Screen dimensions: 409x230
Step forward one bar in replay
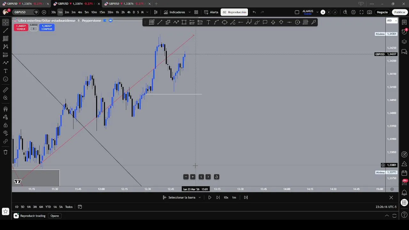pos(218,197)
